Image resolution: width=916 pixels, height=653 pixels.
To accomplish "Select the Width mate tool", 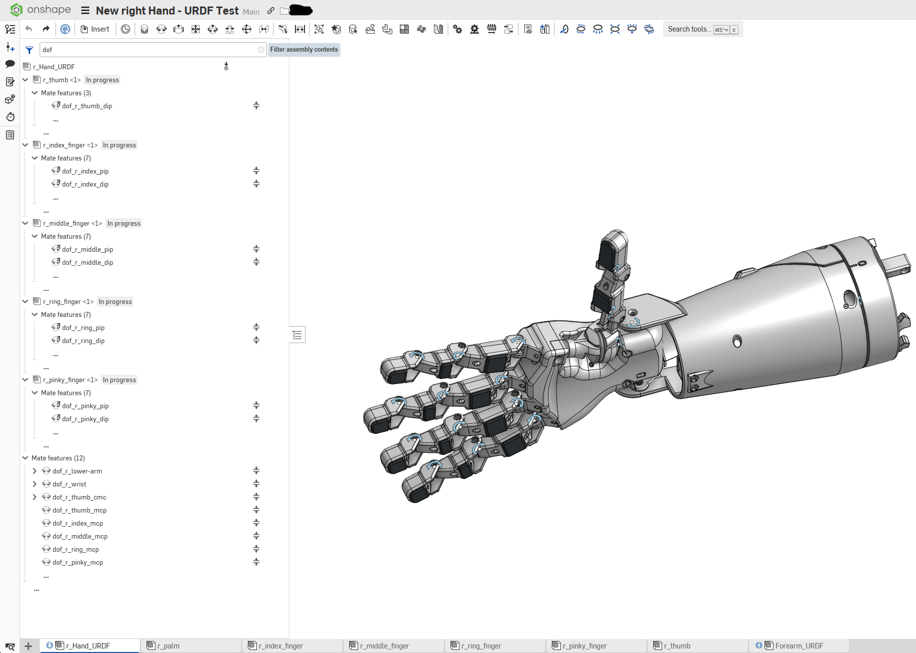I will (300, 29).
